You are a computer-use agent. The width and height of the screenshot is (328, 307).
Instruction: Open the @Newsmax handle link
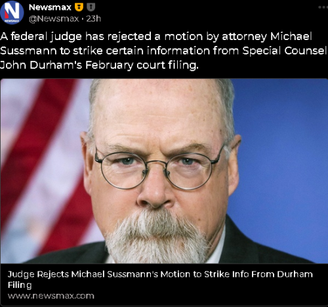(54, 19)
